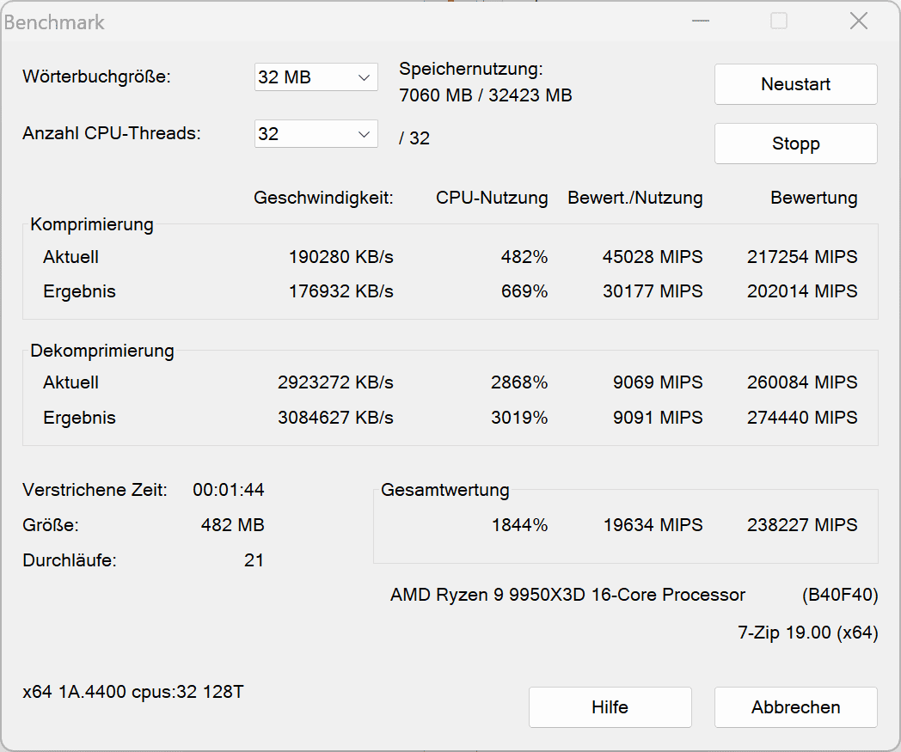Click the Speichernutzung value 7060 MB / 32423 MB
901x752 pixels.
pos(486,95)
